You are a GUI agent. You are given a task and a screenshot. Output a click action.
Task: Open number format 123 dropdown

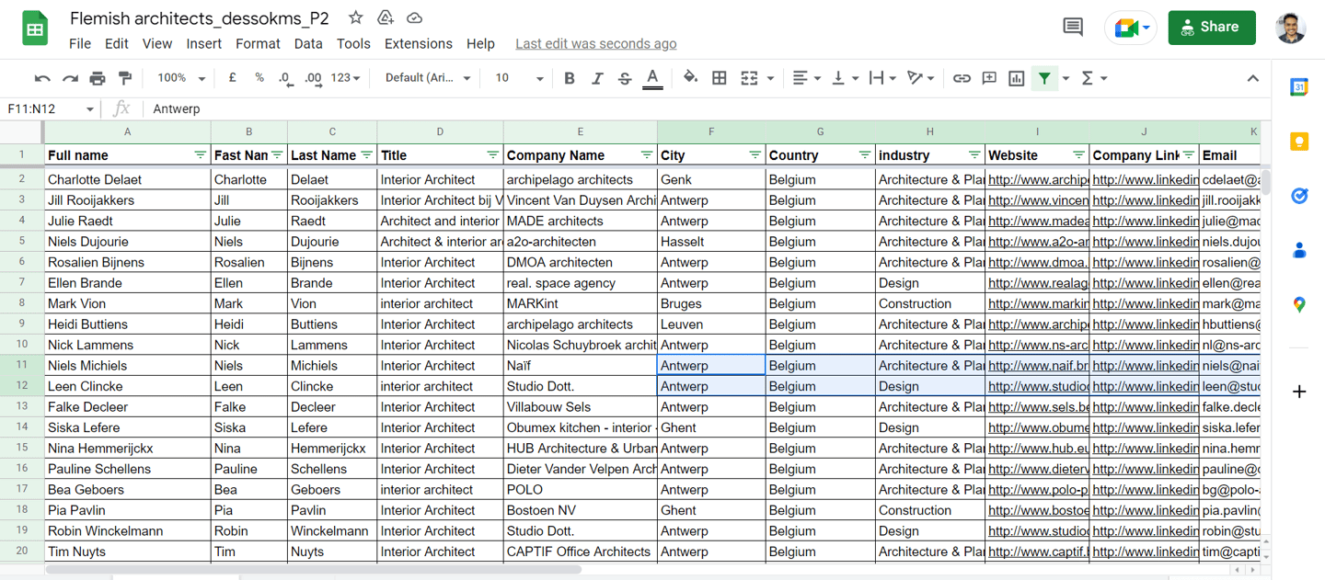pos(345,78)
